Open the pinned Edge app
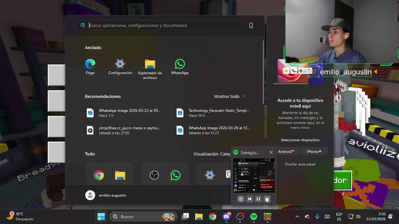Screen dimensions: 399x224 coord(90,67)
